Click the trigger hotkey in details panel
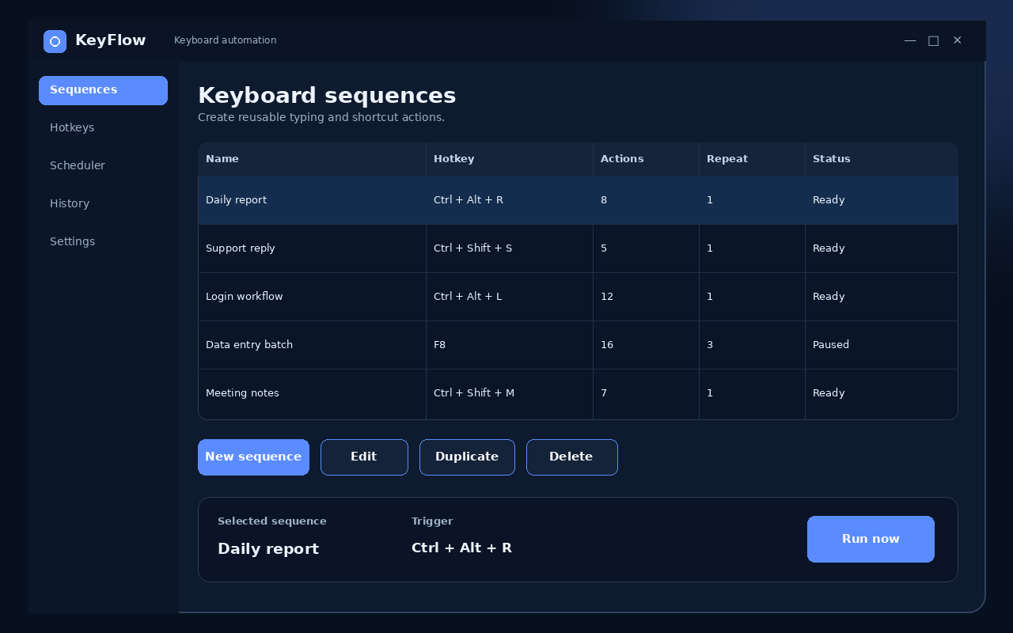The height and width of the screenshot is (633, 1013). (x=461, y=548)
